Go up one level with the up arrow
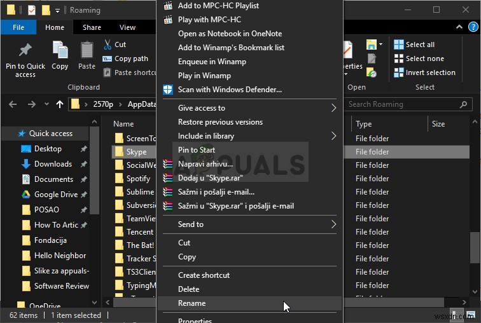 pos(60,104)
